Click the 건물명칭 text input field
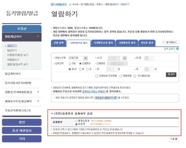 pos(117,64)
